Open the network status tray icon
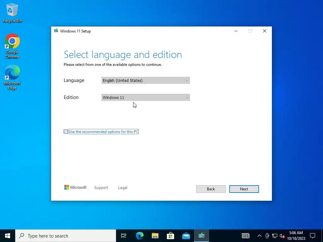This screenshot has width=323, height=242. click(x=275, y=236)
